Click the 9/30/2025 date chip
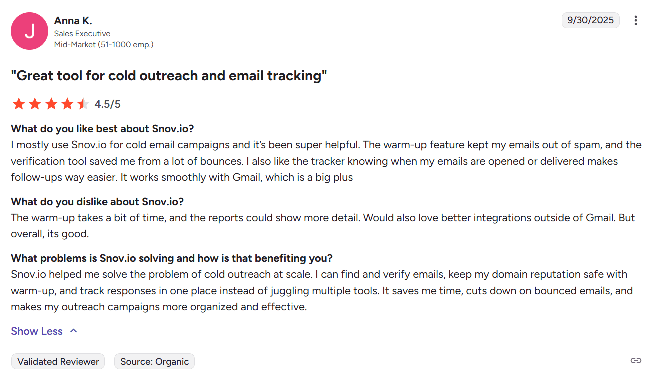The height and width of the screenshot is (383, 657). (x=590, y=20)
